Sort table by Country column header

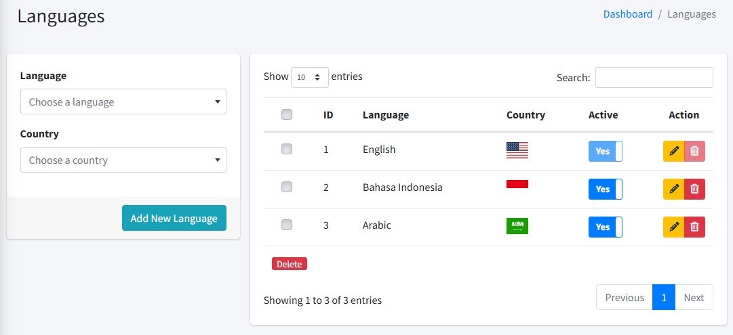click(526, 115)
